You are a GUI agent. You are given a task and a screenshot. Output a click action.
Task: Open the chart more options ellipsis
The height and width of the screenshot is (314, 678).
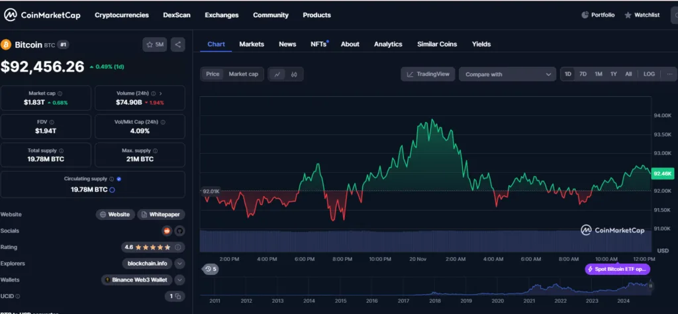pyautogui.click(x=669, y=74)
